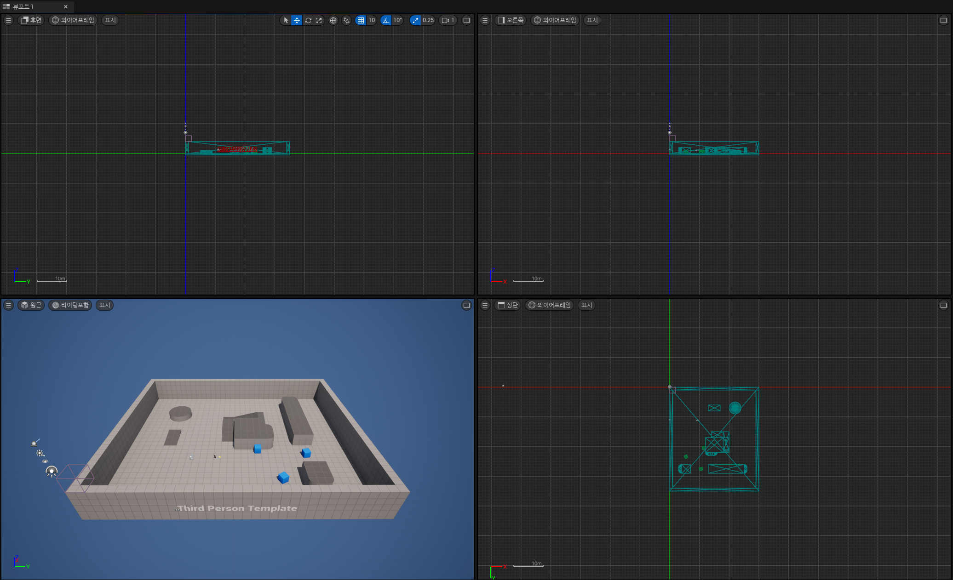Activate the translate move tool

297,20
